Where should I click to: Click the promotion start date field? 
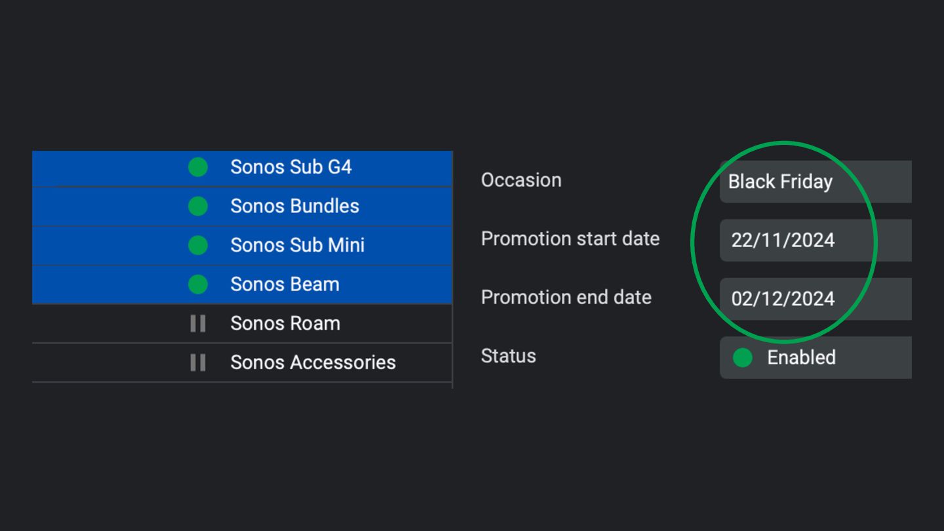tap(815, 241)
